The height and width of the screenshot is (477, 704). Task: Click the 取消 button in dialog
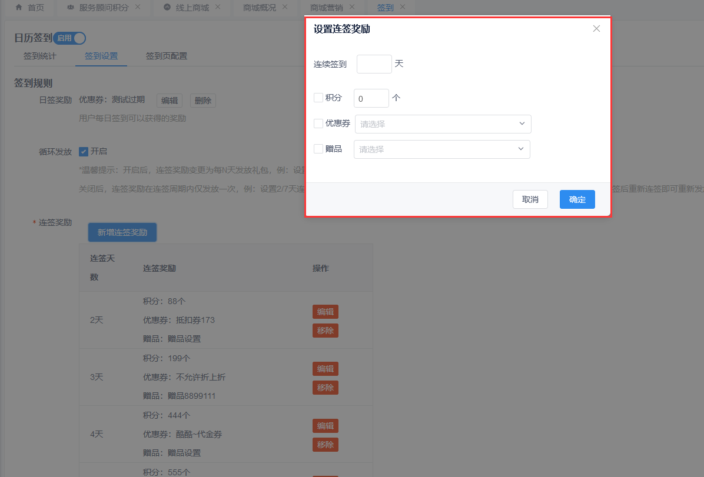pyautogui.click(x=530, y=200)
